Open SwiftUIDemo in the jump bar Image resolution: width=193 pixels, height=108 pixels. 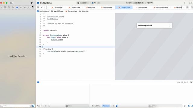tap(43, 11)
